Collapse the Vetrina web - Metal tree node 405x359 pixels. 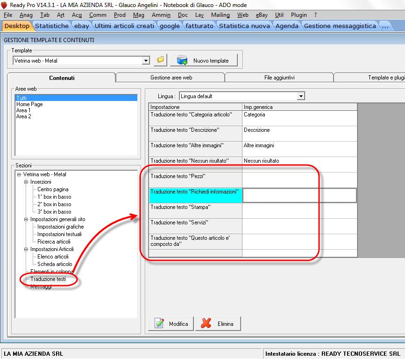pyautogui.click(x=19, y=174)
